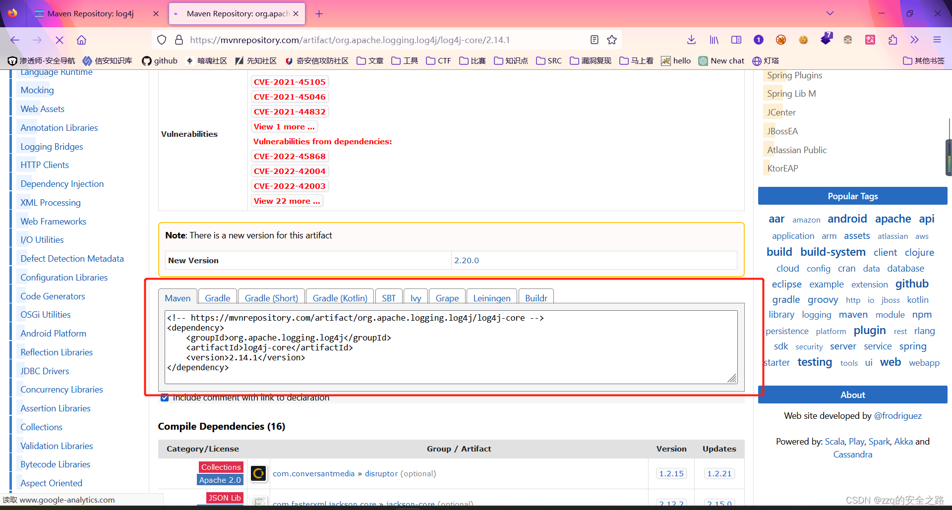Click the Maven dependency code textarea
The image size is (952, 510).
(451, 347)
